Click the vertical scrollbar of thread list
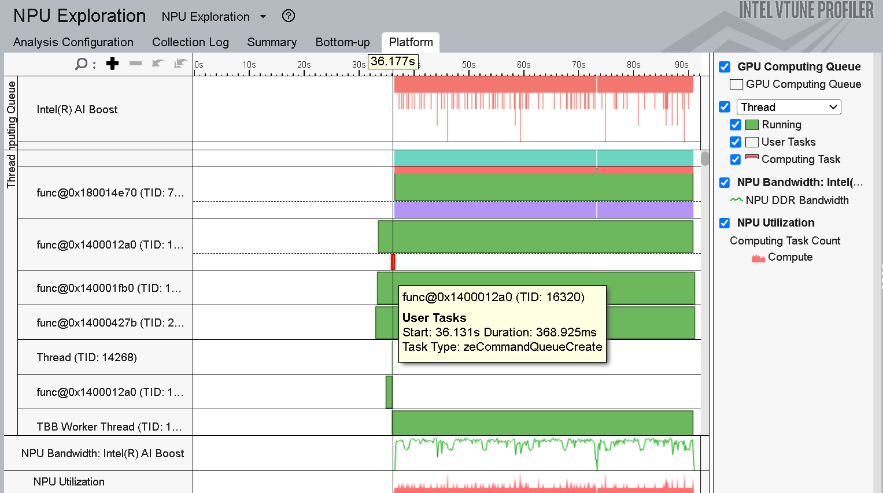 [704, 159]
